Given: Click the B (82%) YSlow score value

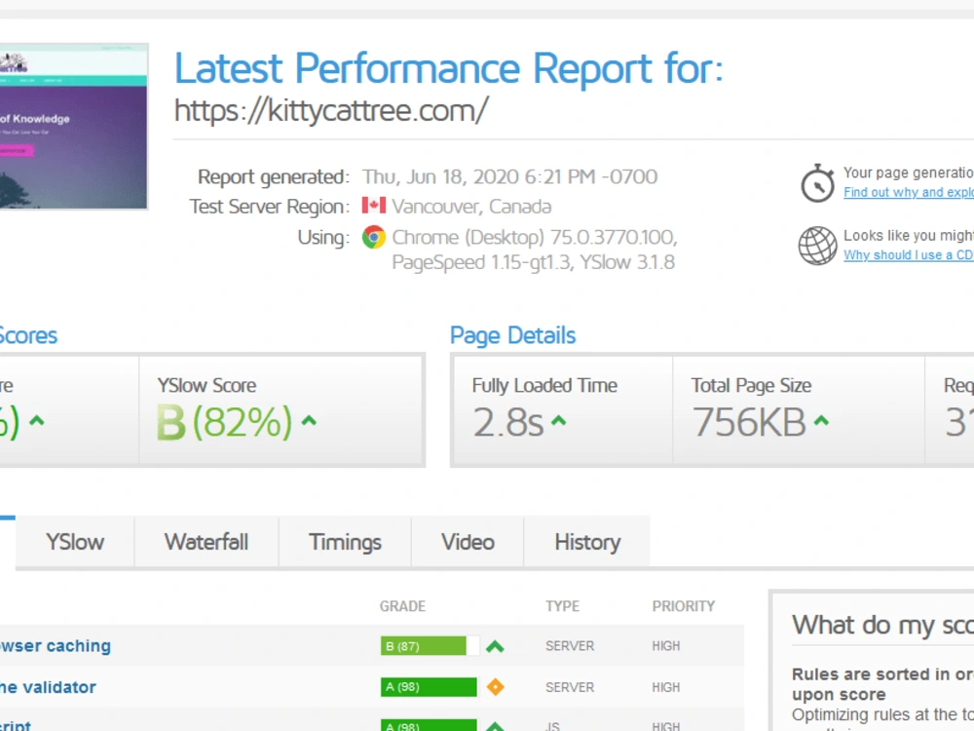Looking at the screenshot, I should [x=224, y=422].
